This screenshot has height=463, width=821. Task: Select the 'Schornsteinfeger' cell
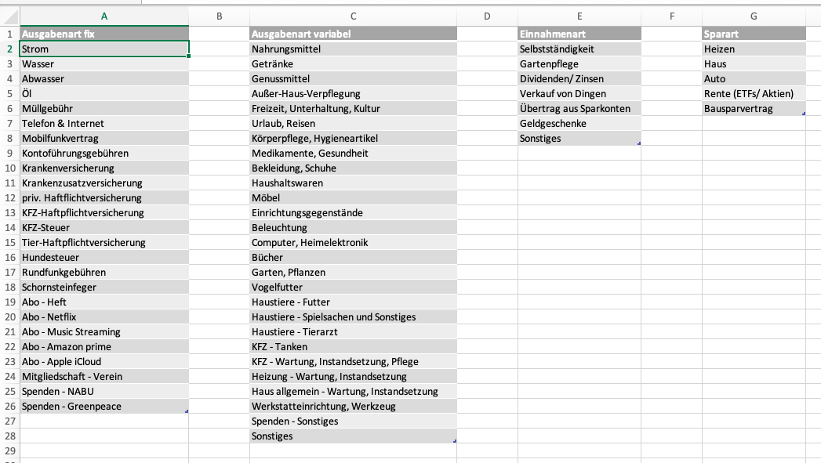point(104,288)
